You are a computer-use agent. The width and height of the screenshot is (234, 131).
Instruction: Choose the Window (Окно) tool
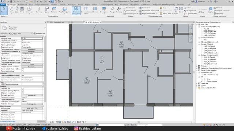tap(22, 10)
